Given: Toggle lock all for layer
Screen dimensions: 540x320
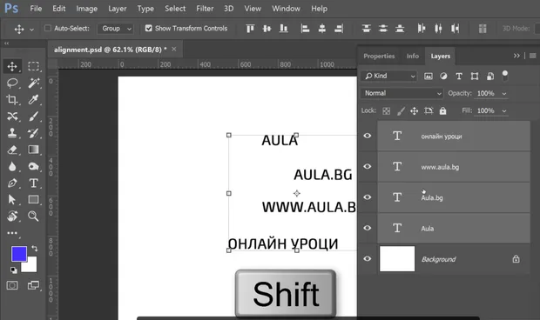Looking at the screenshot, I should [442, 110].
